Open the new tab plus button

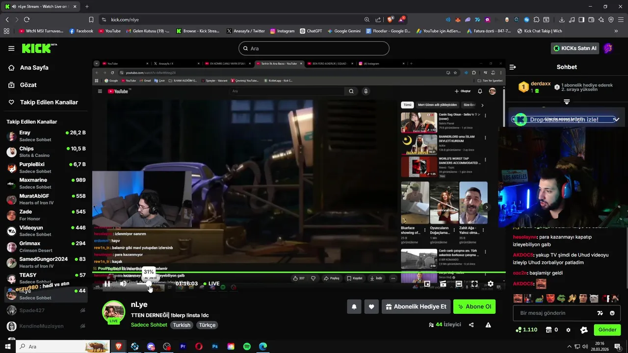click(x=87, y=6)
